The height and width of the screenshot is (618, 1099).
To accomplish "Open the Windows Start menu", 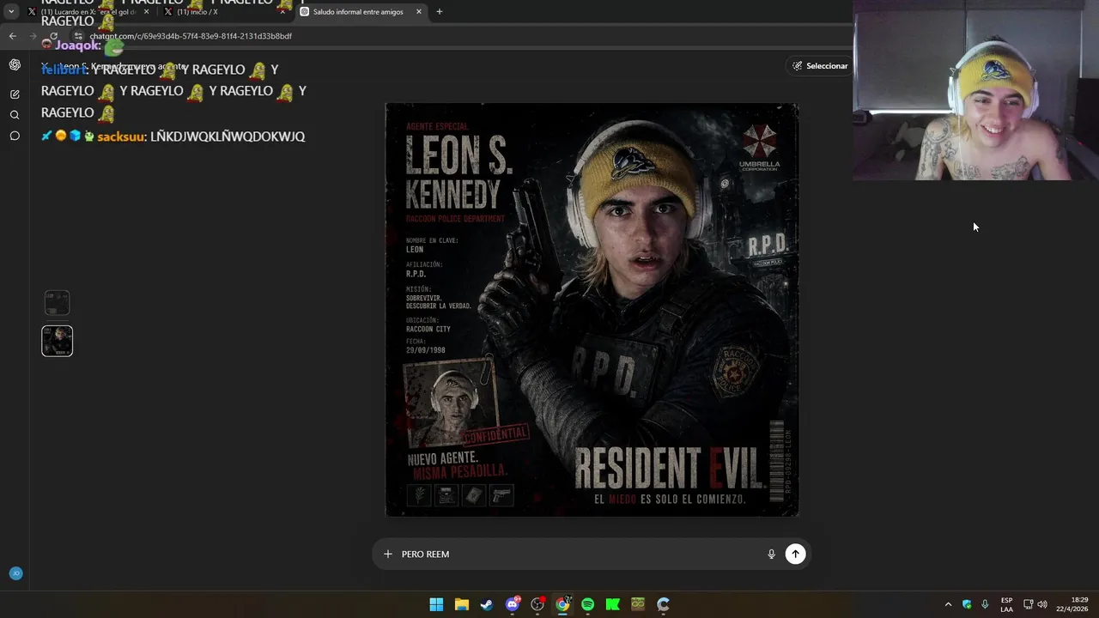I will click(x=436, y=604).
